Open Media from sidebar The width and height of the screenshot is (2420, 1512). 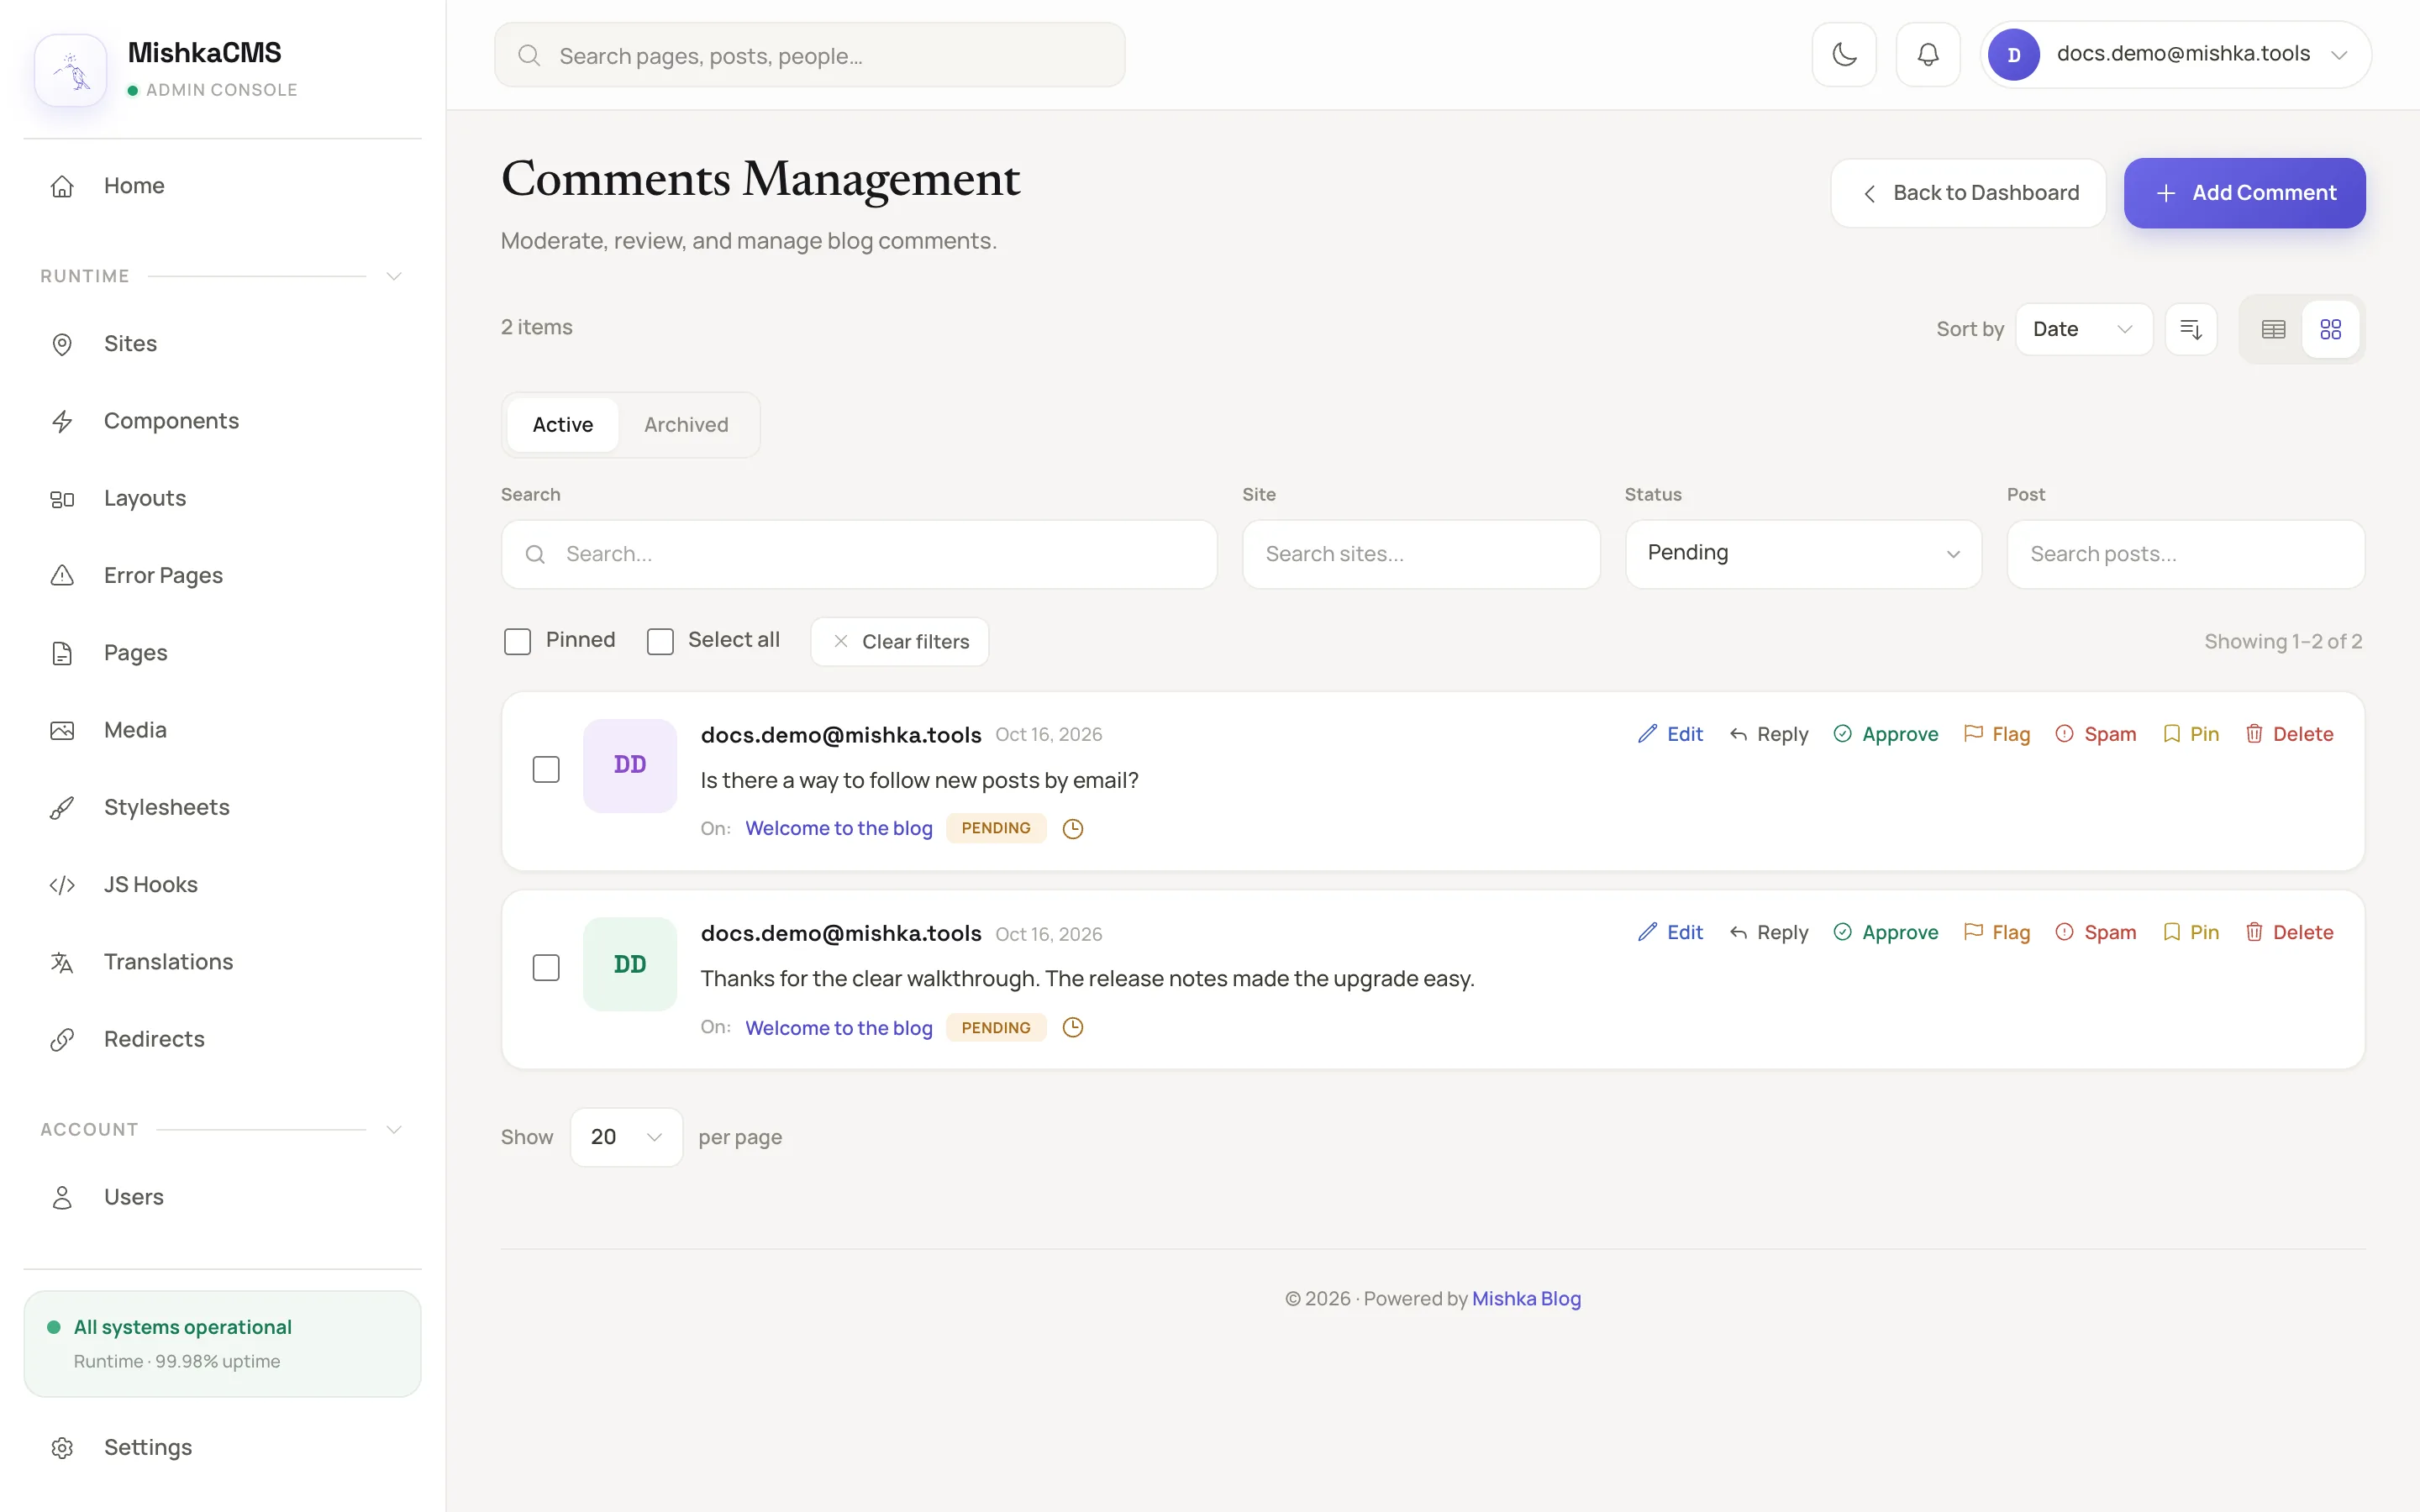click(x=222, y=730)
